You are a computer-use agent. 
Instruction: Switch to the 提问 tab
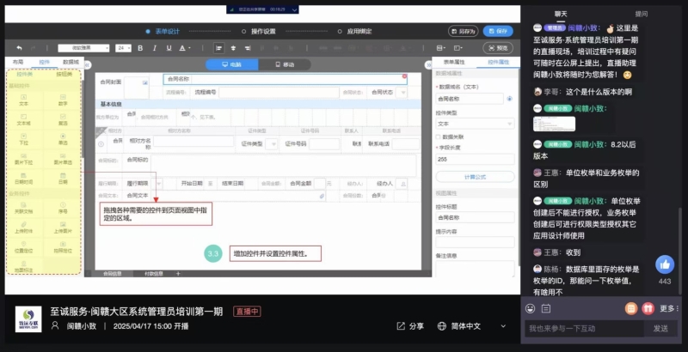tap(641, 14)
